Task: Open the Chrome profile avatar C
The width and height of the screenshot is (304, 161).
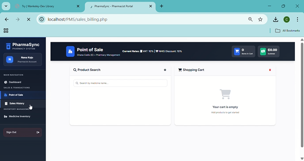Action: (x=287, y=19)
